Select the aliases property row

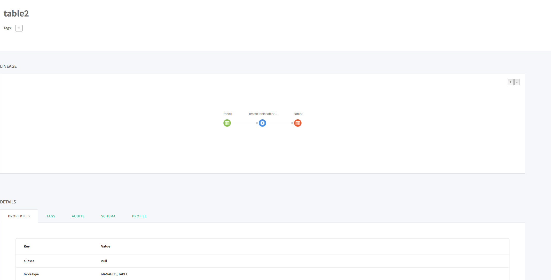[x=29, y=261]
